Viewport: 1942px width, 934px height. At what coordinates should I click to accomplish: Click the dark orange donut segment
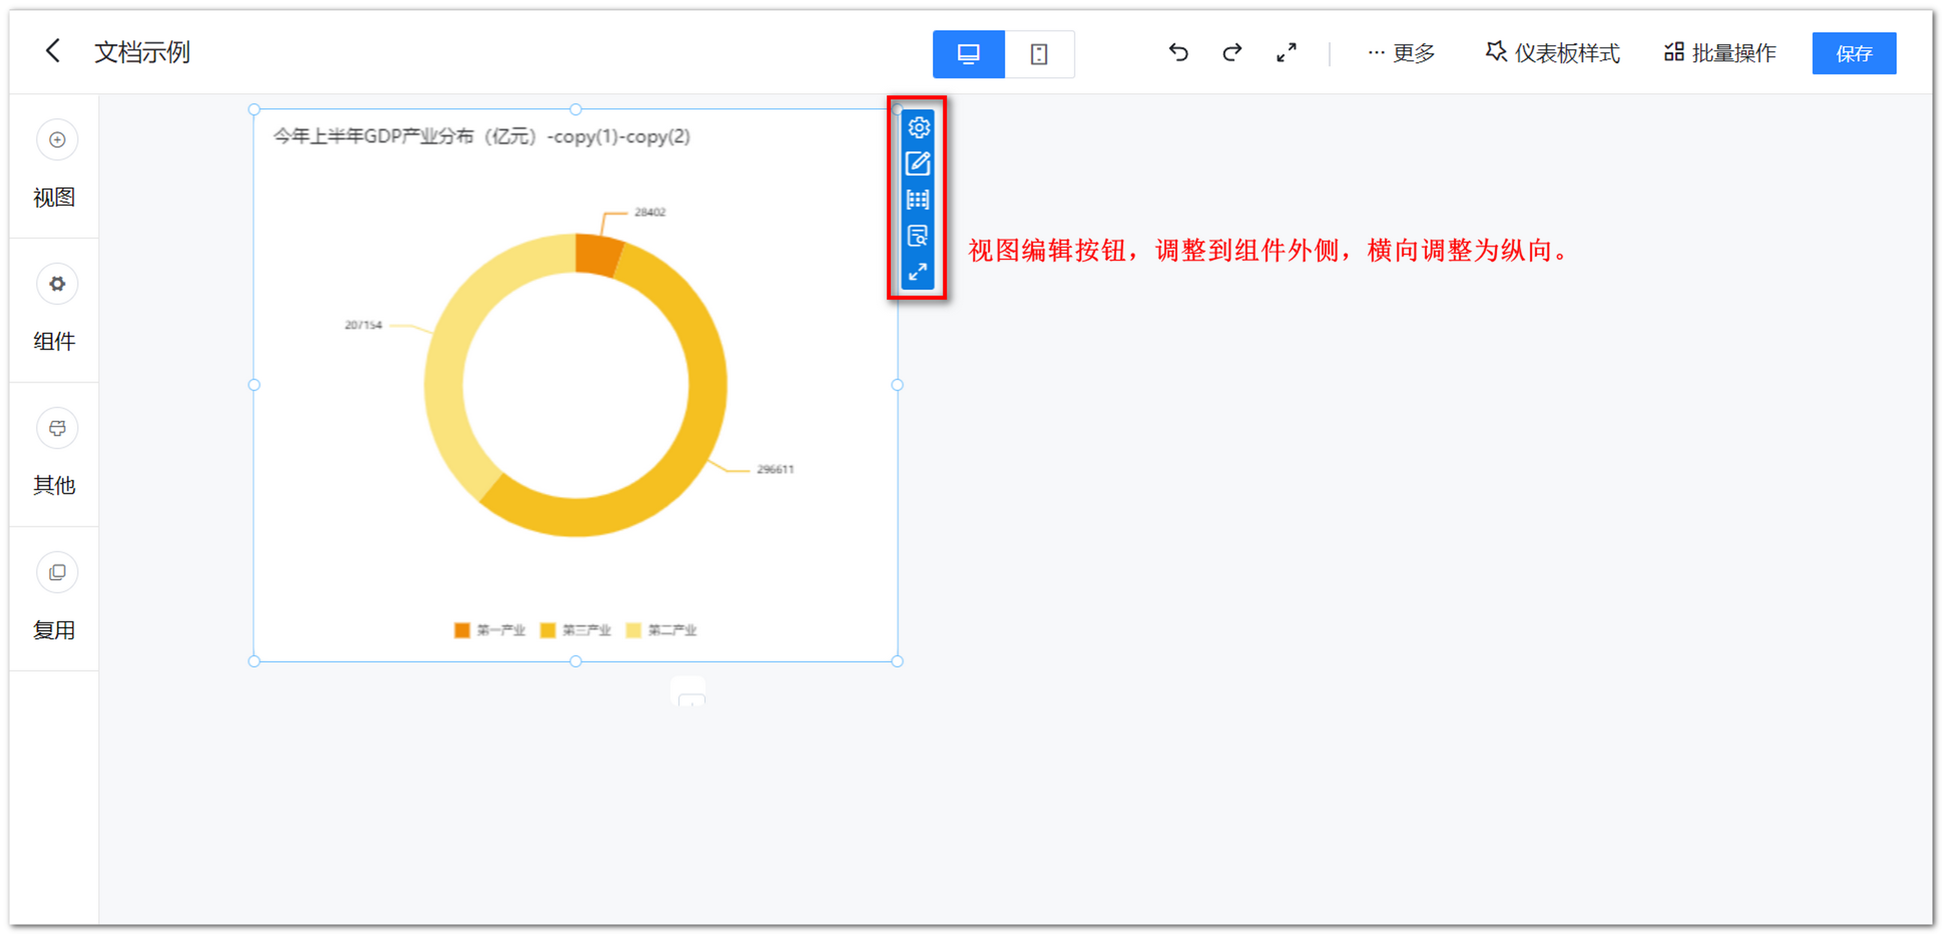598,255
